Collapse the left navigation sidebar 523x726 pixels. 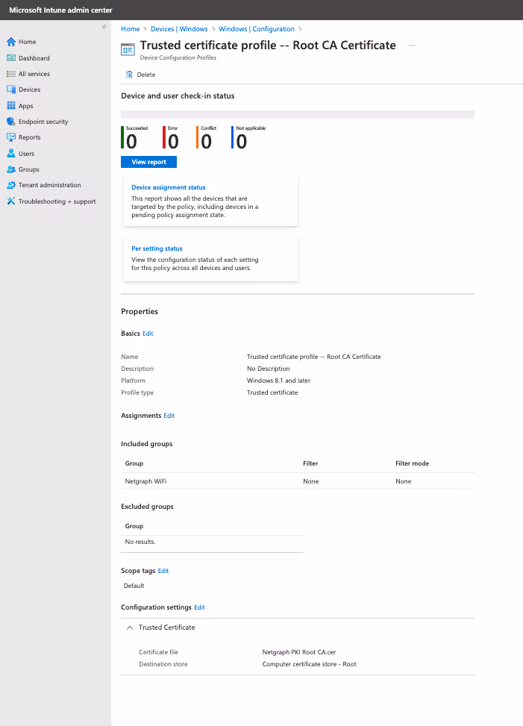pyautogui.click(x=104, y=27)
